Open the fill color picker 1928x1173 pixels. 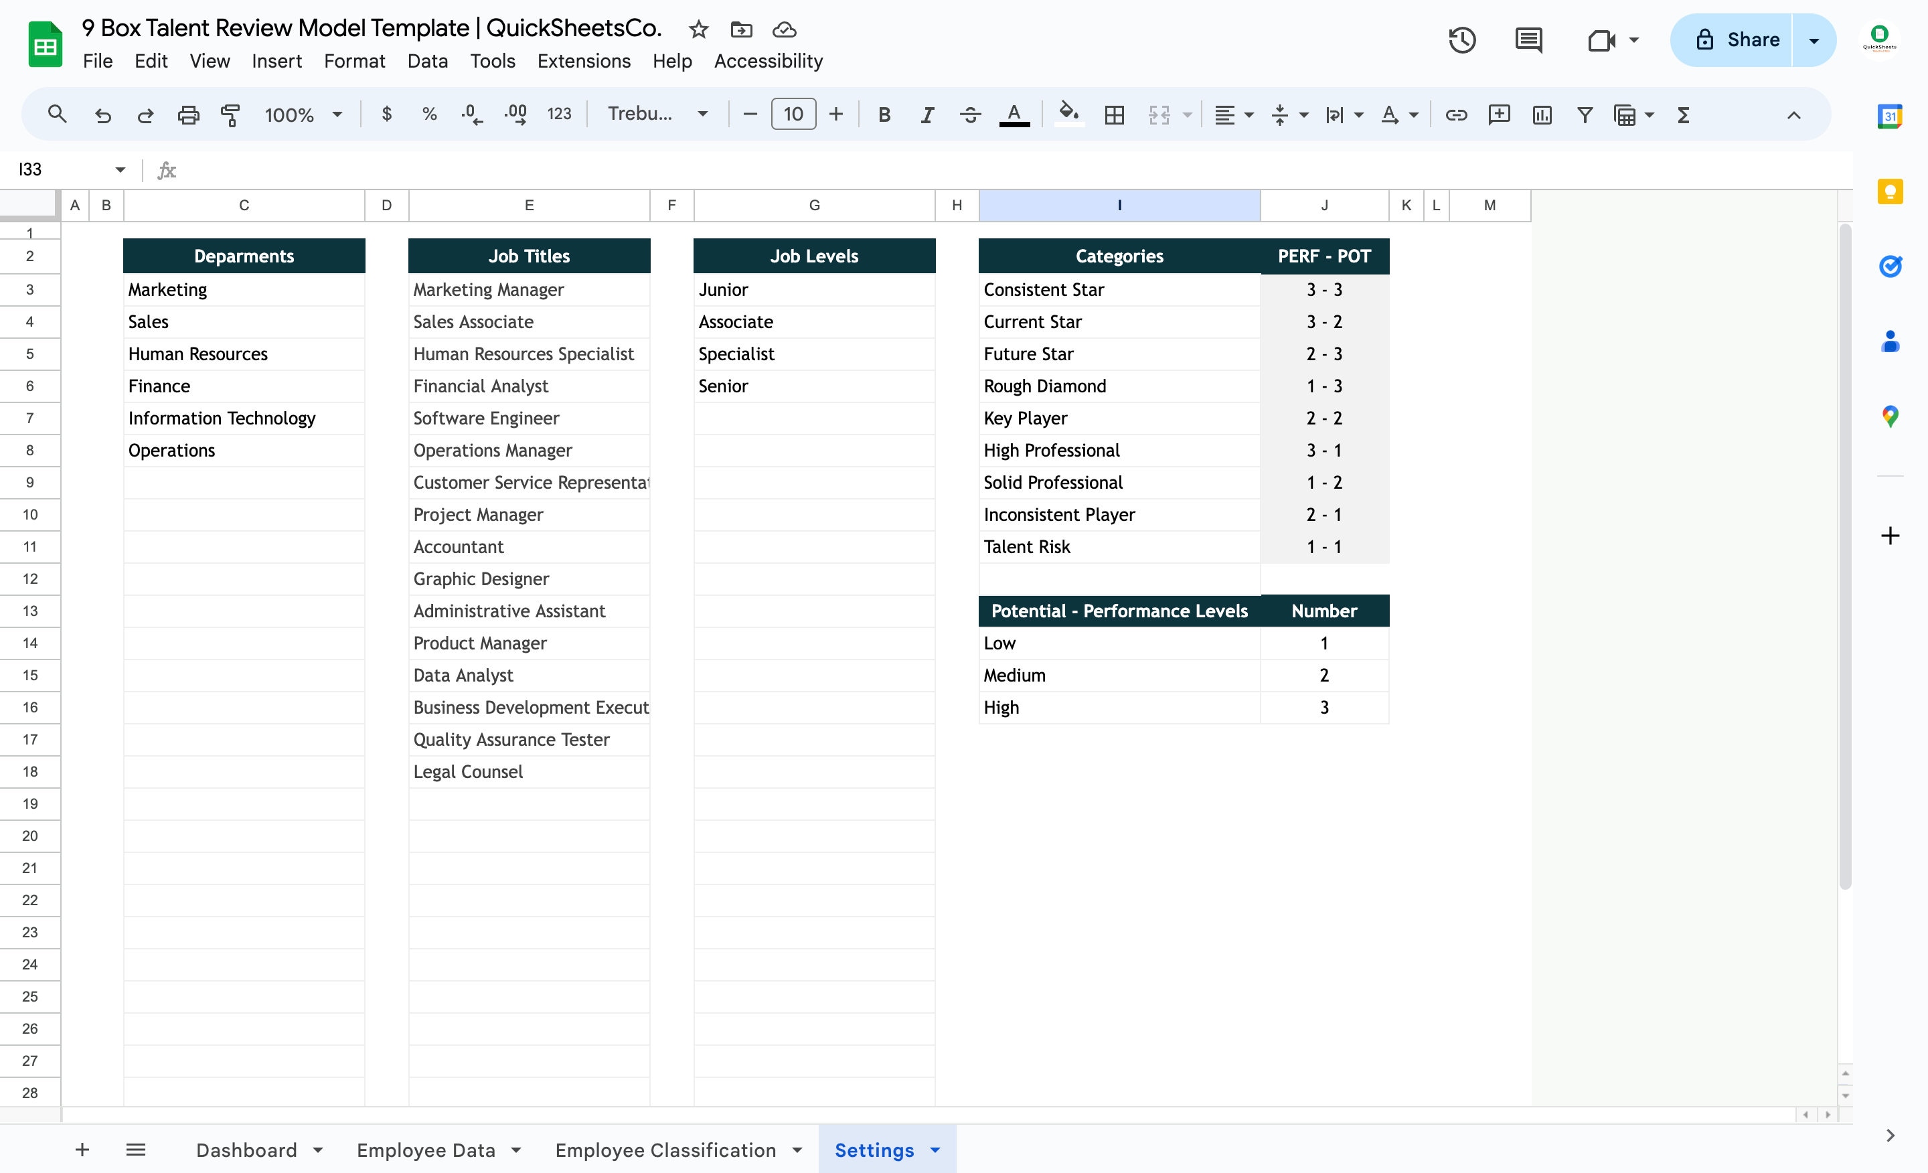pos(1070,114)
